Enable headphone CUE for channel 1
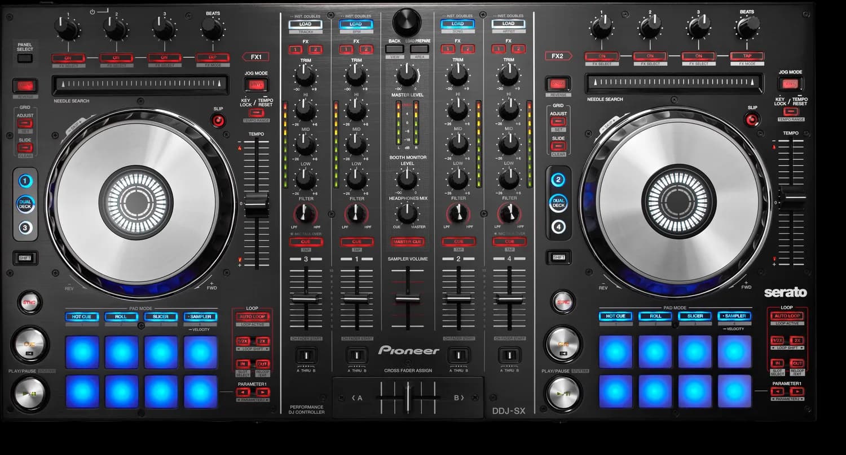 [356, 242]
